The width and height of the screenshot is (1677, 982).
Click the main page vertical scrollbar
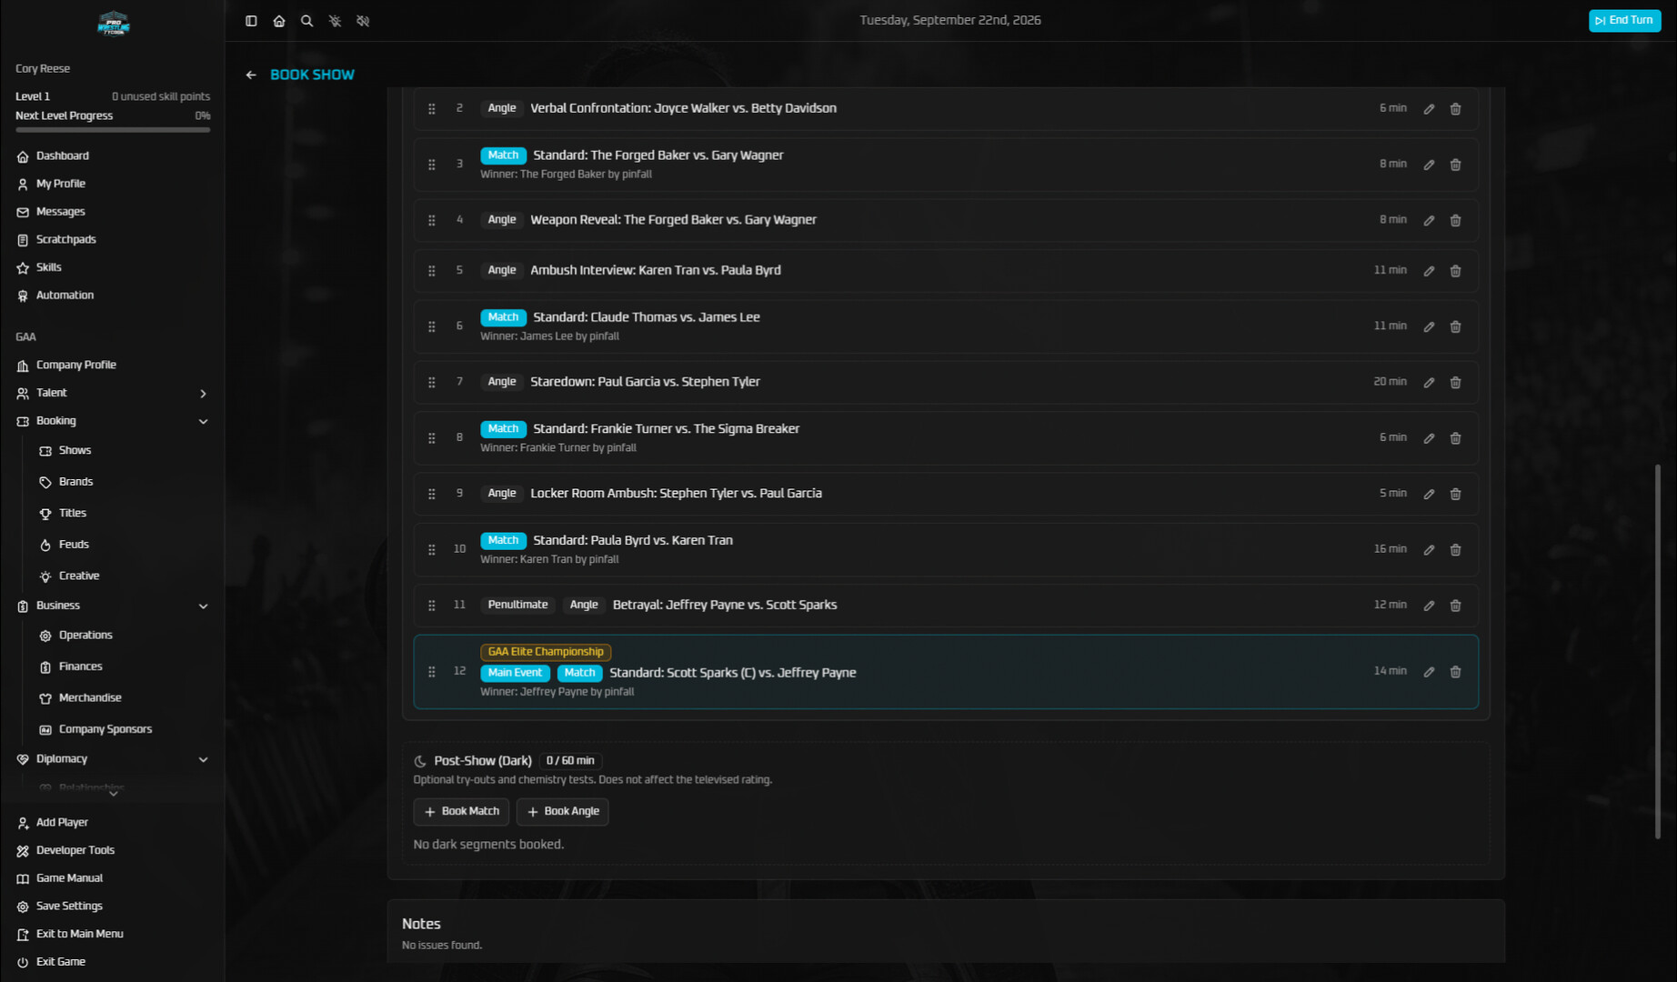tap(1658, 651)
